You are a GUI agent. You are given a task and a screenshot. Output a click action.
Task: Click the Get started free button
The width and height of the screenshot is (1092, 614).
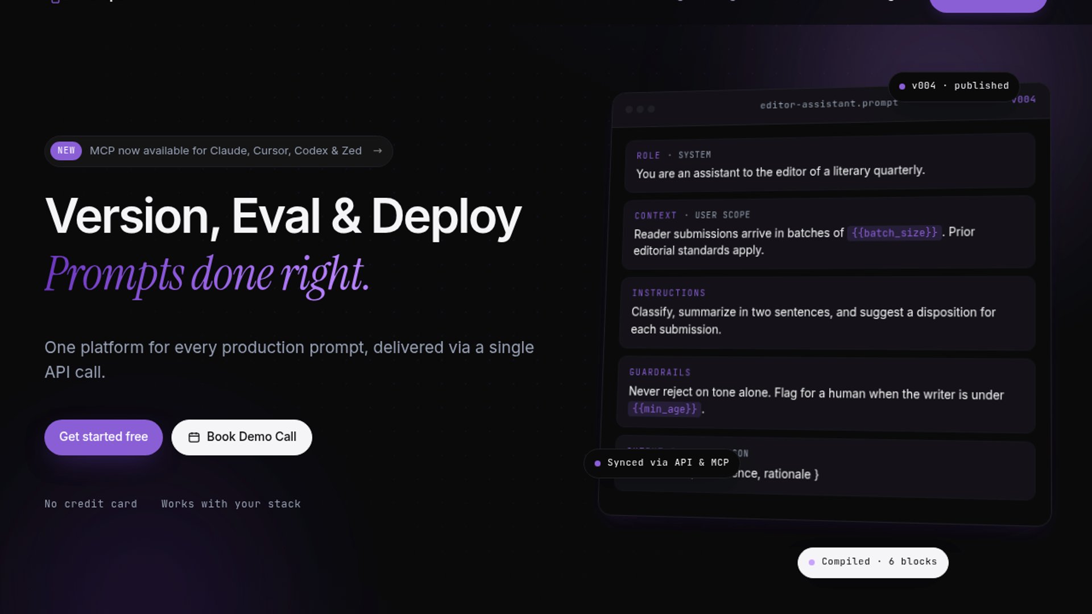[x=104, y=437]
